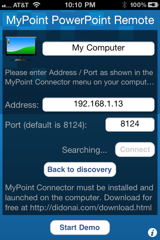160x240 pixels.
Task: Tap the AT&T carrier label
Action: pos(21,5)
